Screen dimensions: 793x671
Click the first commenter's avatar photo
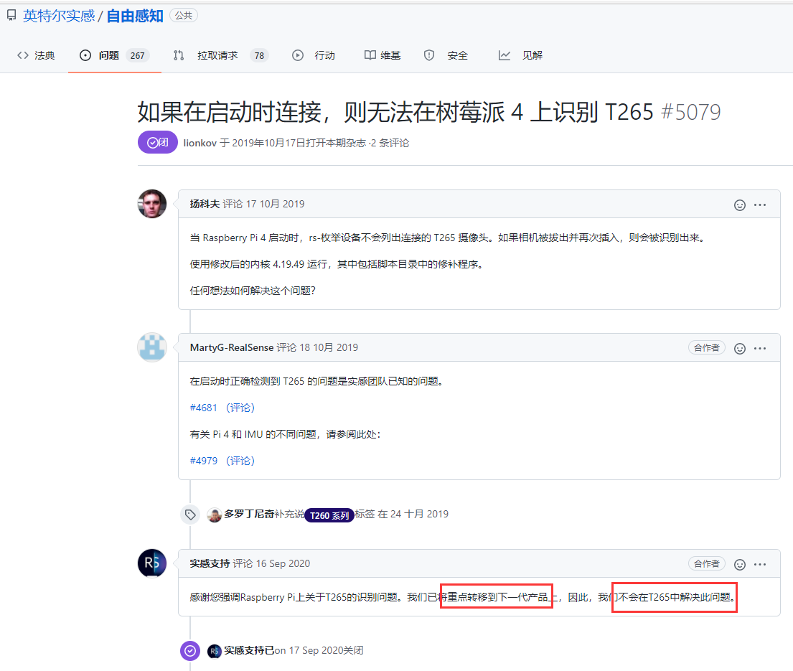(152, 204)
